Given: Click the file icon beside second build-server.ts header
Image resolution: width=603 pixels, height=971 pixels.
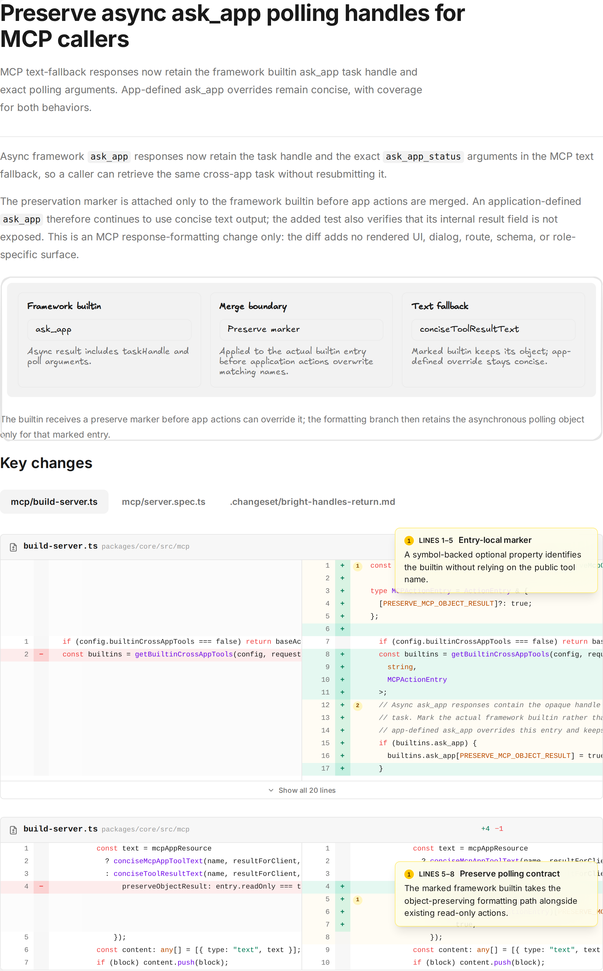Looking at the screenshot, I should click(x=13, y=830).
